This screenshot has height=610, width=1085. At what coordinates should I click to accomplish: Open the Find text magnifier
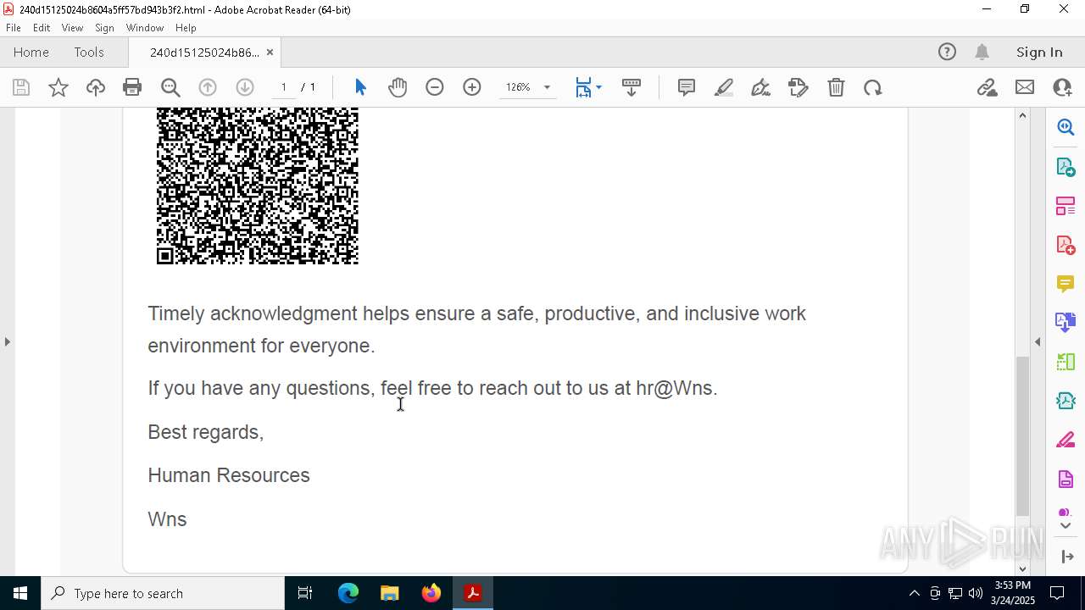click(x=170, y=87)
